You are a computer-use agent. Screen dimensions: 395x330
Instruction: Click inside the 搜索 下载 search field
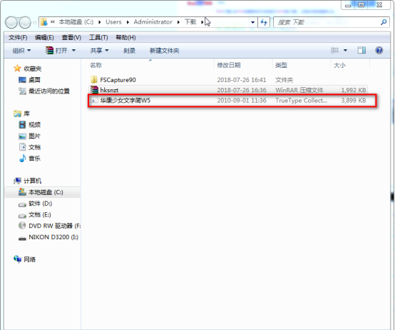[x=327, y=22]
